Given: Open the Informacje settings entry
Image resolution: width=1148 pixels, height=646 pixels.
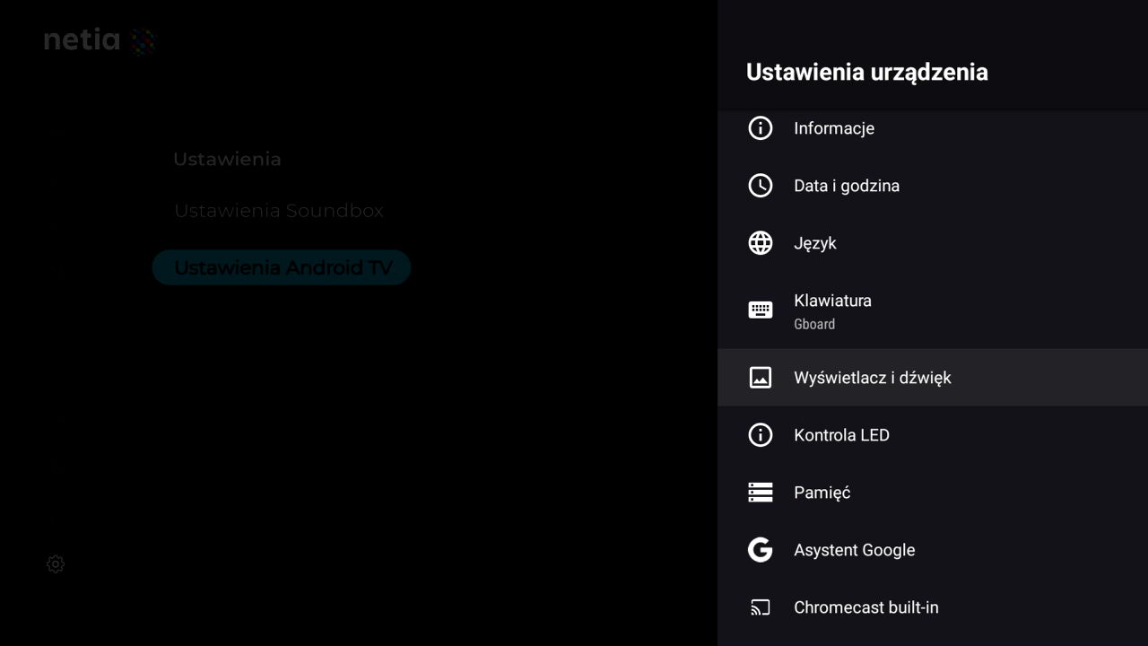Looking at the screenshot, I should click(x=933, y=128).
